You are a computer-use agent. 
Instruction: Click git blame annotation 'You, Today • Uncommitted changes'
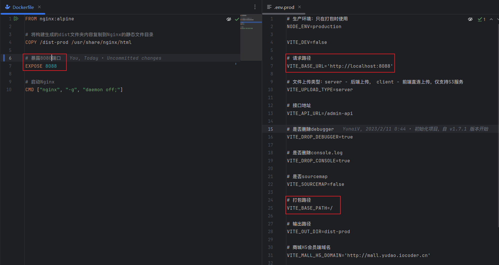point(115,58)
